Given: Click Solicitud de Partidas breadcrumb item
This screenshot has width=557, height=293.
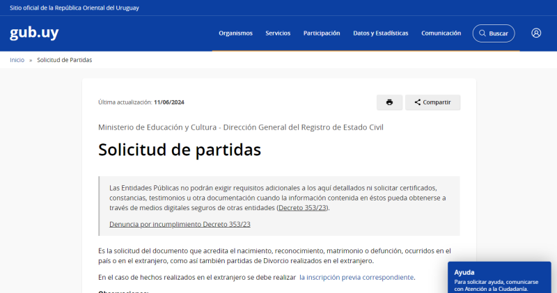Looking at the screenshot, I should (x=64, y=60).
